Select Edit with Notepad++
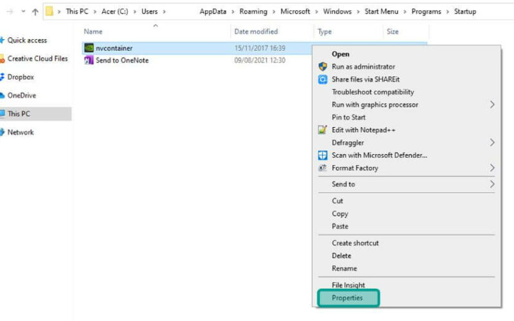 tap(364, 130)
